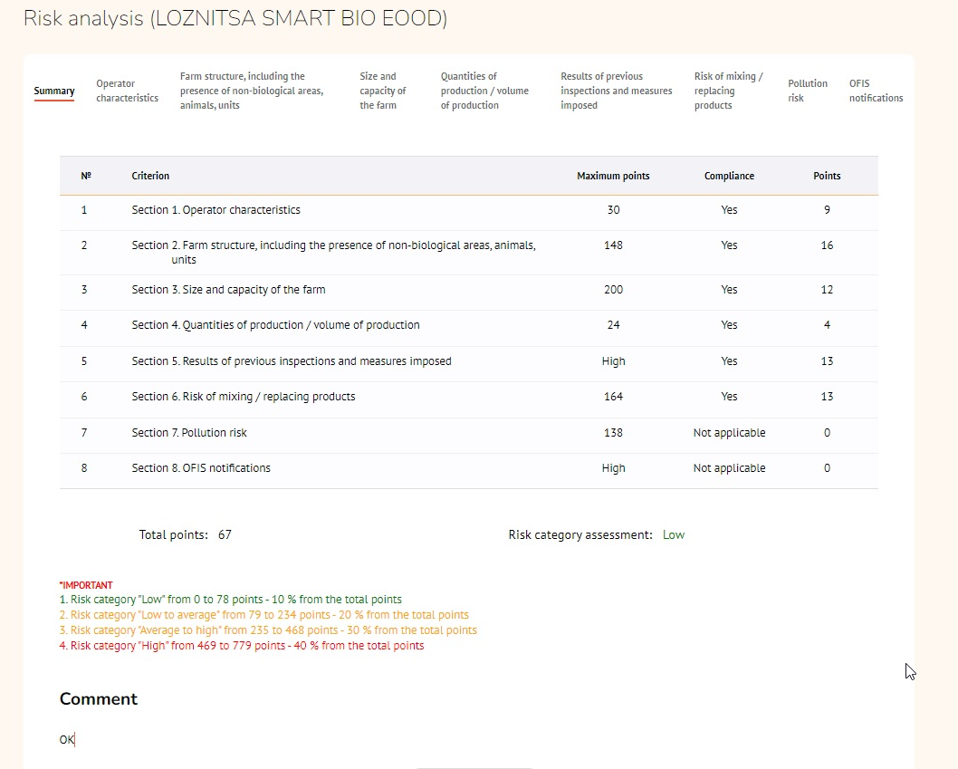
Task: Open Results of previous inspections tab
Action: click(x=616, y=91)
